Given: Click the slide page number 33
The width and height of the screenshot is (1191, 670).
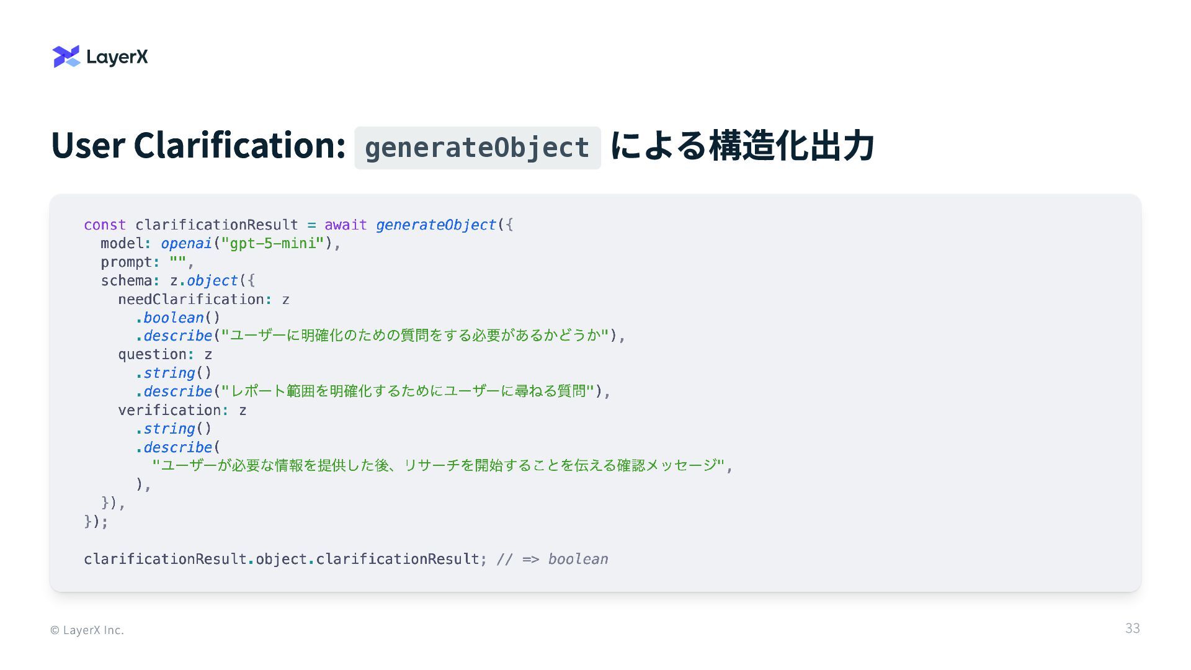Looking at the screenshot, I should [x=1132, y=628].
